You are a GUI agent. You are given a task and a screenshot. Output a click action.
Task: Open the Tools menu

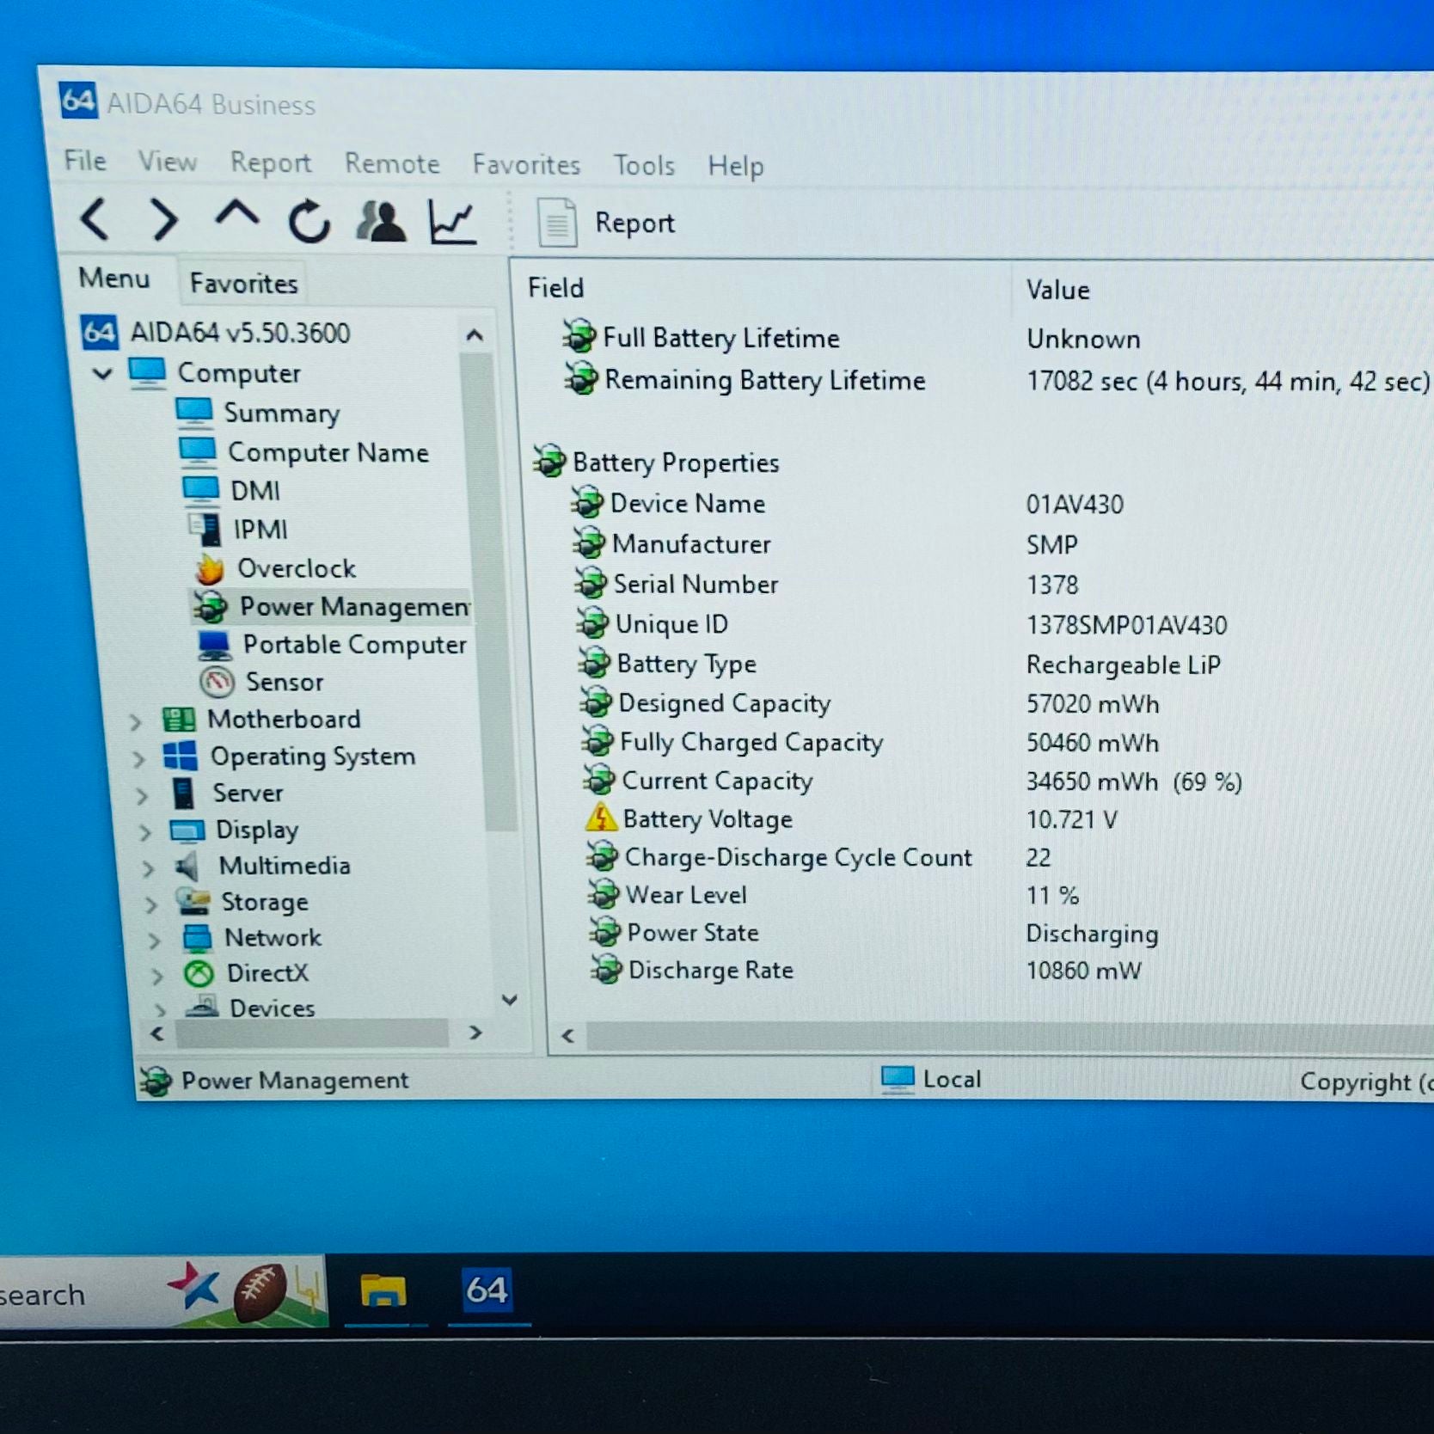click(643, 165)
